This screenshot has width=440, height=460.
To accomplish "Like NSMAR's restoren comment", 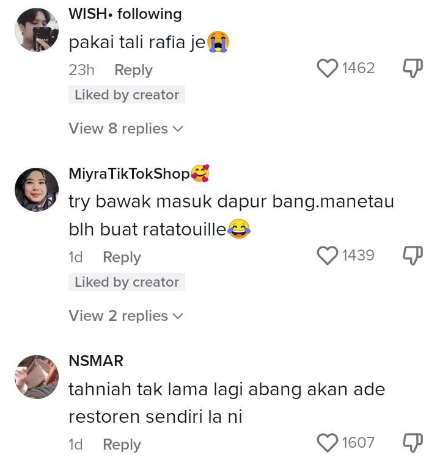I will pyautogui.click(x=328, y=443).
